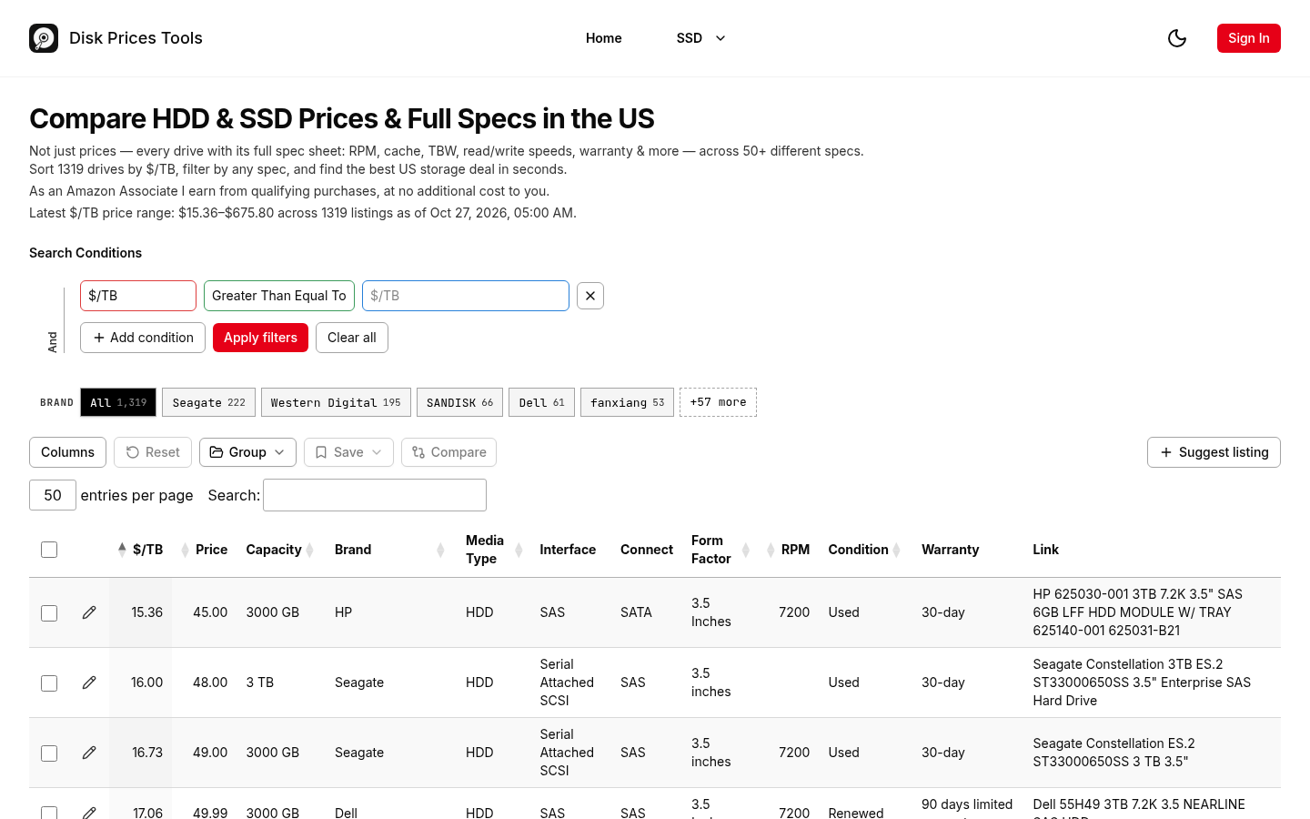Remove the $/TB condition with the X
The height and width of the screenshot is (819, 1310).
[590, 296]
